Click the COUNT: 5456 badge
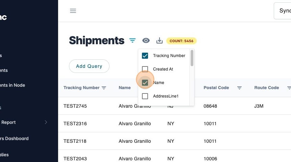The image size is (291, 162). (181, 41)
